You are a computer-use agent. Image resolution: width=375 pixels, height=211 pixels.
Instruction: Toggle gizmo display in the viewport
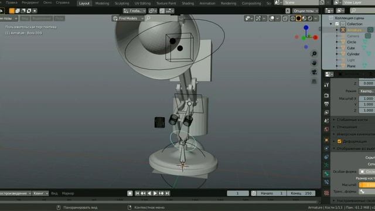(258, 18)
